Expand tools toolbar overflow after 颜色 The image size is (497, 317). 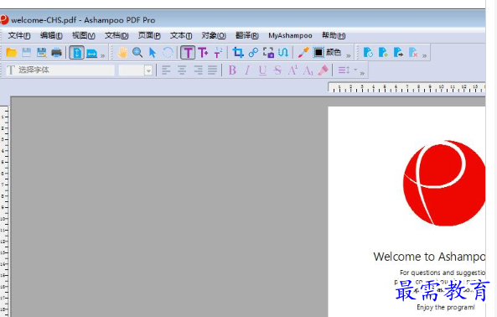point(349,56)
